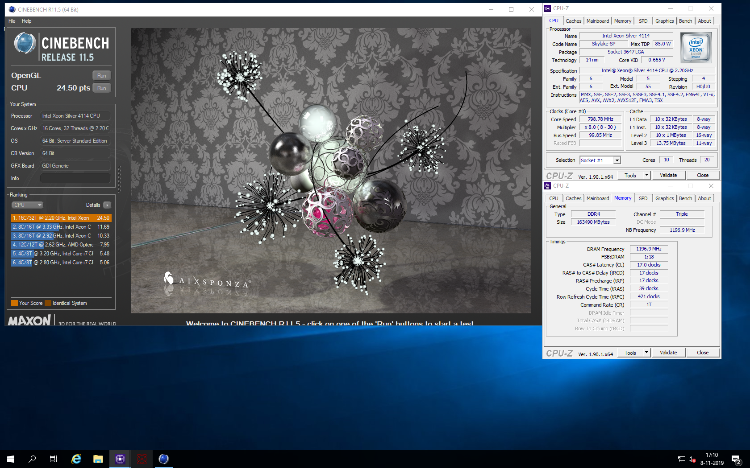
Task: Select ranking entry 8C/16T @ 3.33 GHz
Action: 61,227
